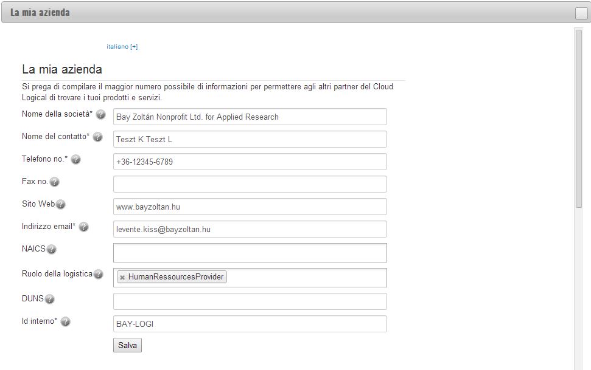Click the DUNS help icon
Image resolution: width=591 pixels, height=370 pixels.
(x=50, y=300)
